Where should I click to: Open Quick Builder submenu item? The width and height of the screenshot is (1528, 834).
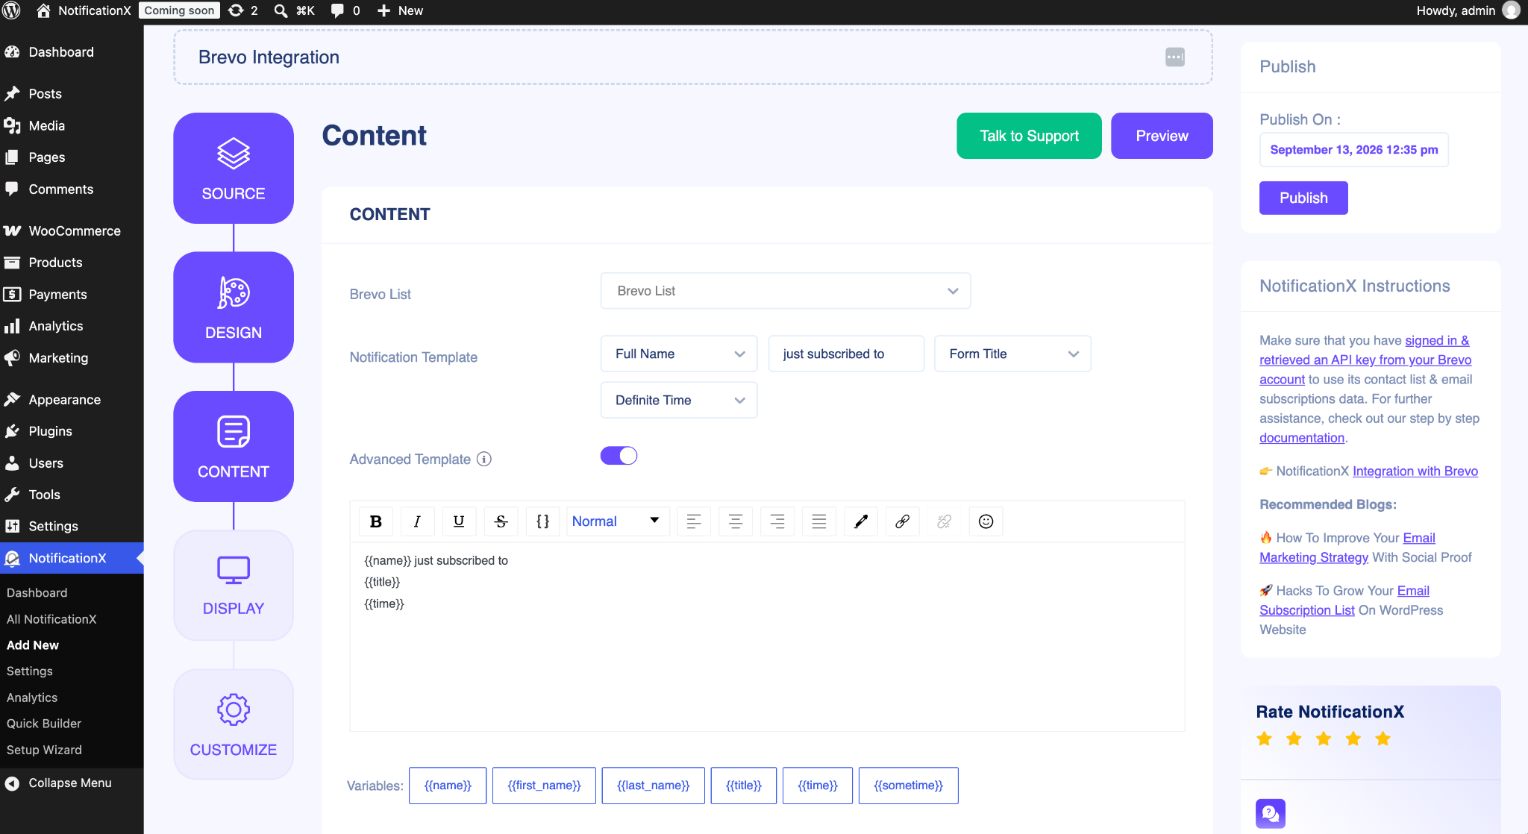point(44,724)
